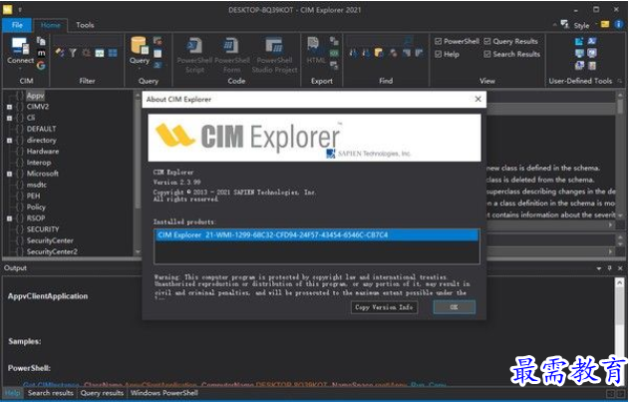Screen dimensions: 634x402
Task: Click the Google G icon in CIM group
Action: tap(41, 65)
